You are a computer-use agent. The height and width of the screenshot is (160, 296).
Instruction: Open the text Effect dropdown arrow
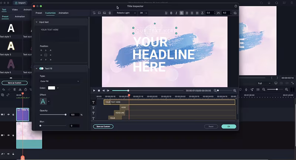tap(49, 101)
